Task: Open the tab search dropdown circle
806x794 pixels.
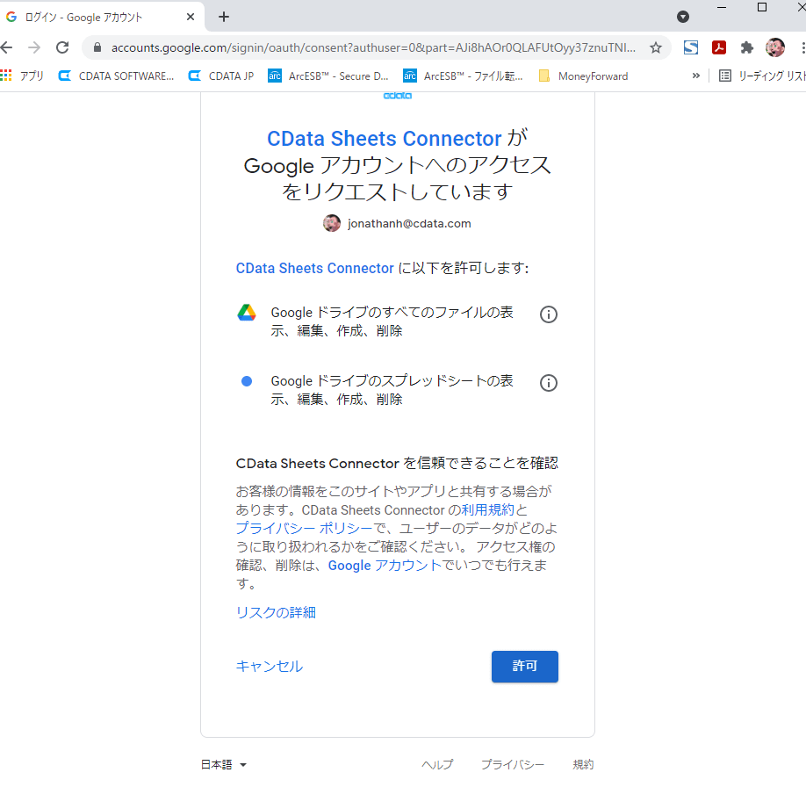Action: point(682,17)
